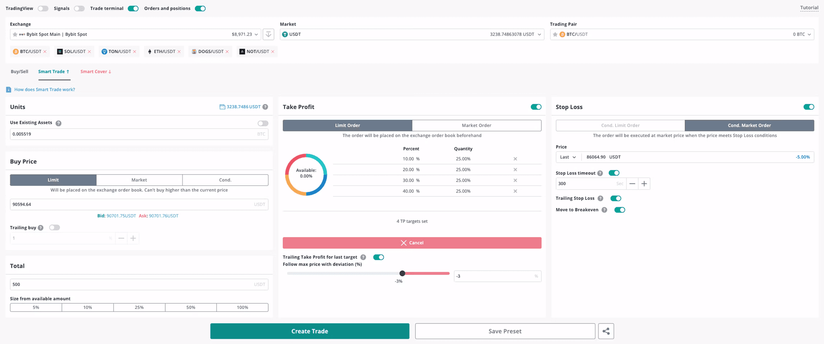Remove the SOL/USDT pair chip
The height and width of the screenshot is (344, 824).
click(x=89, y=51)
